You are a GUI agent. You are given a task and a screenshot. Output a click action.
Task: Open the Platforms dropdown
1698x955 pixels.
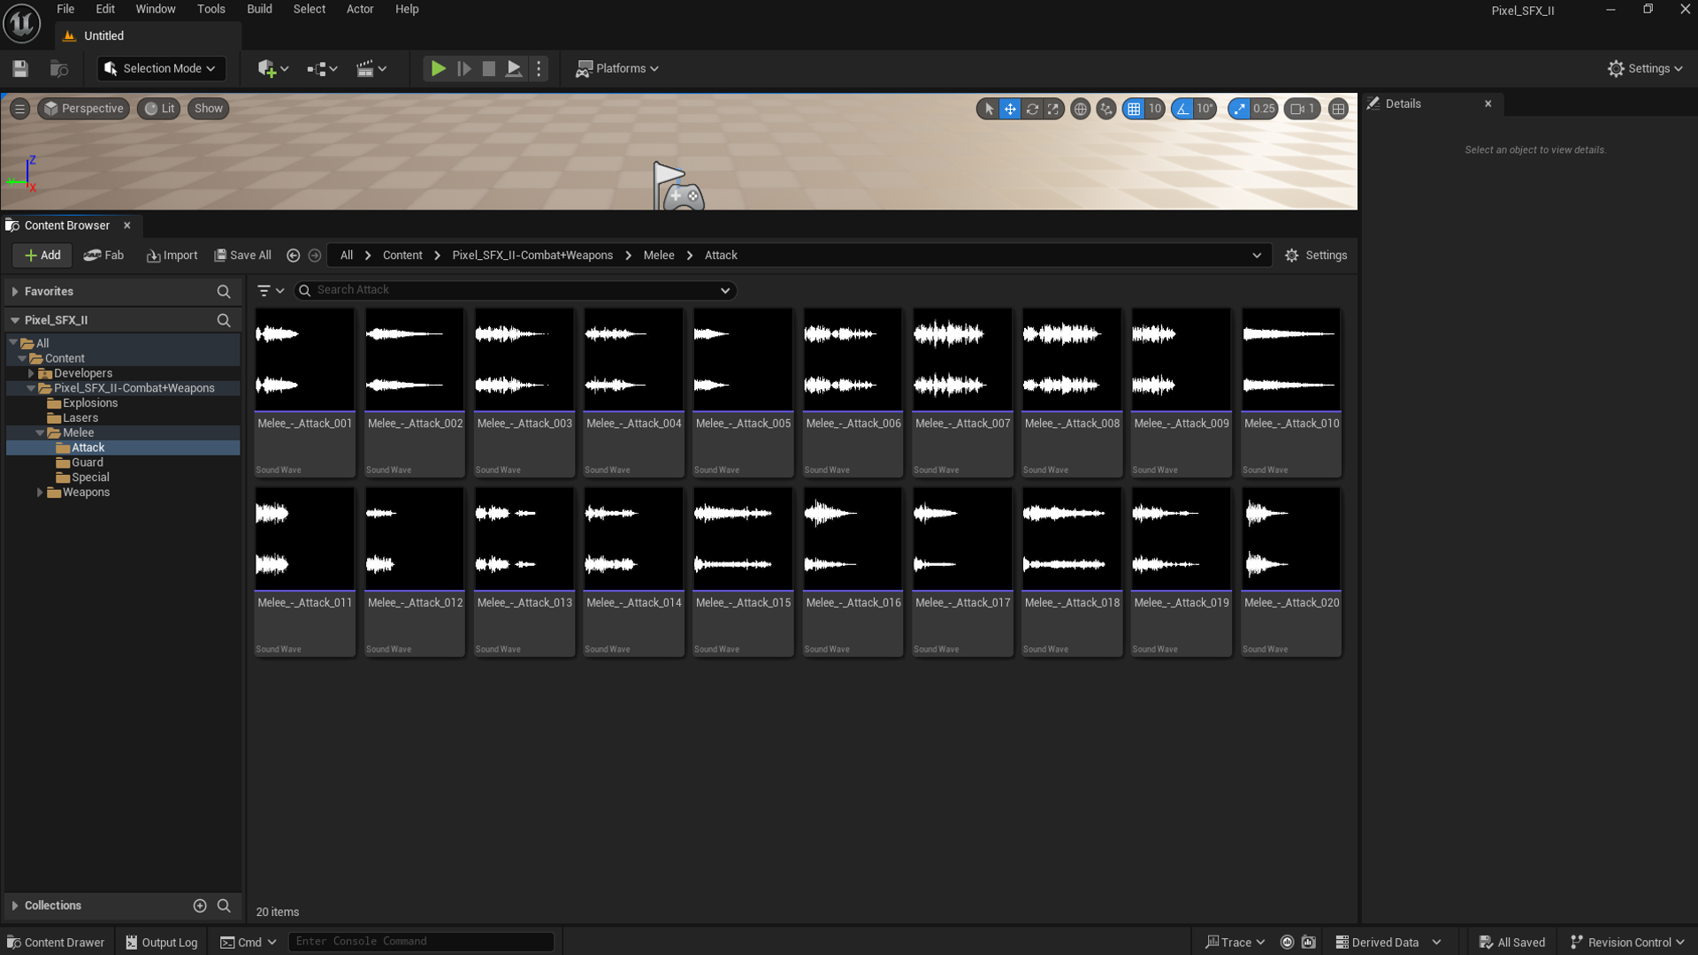point(617,69)
